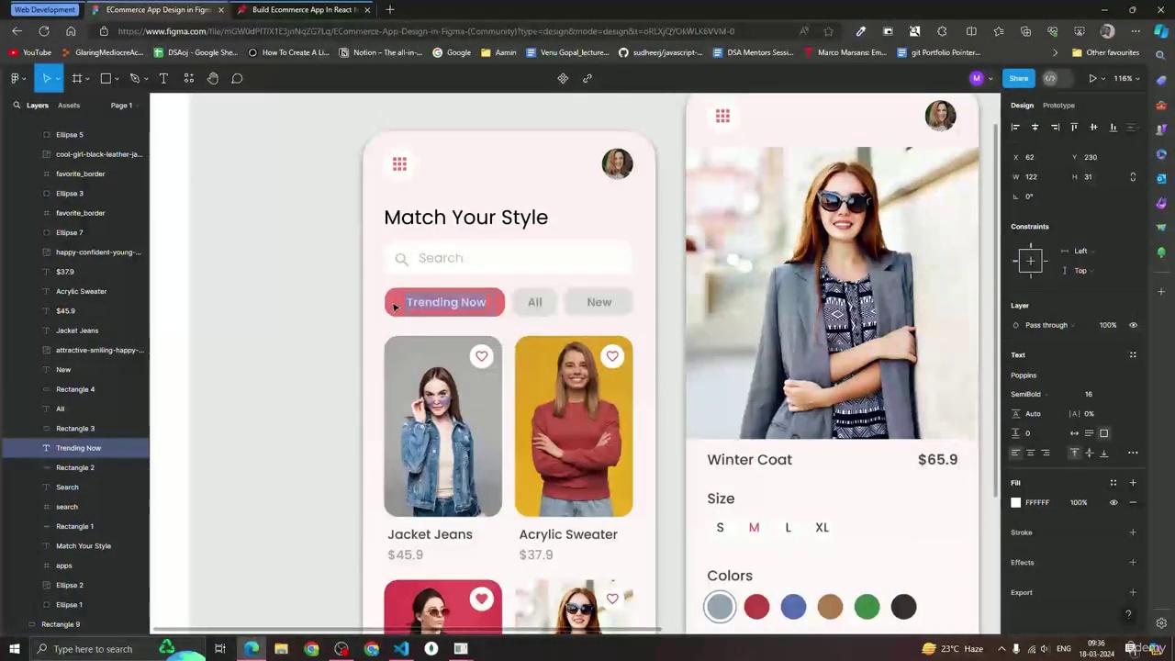The width and height of the screenshot is (1175, 661).
Task: Add export setting with plus icon
Action: (1133, 592)
